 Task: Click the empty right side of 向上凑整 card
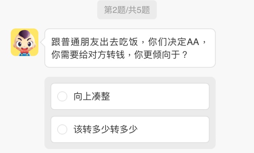pos(174,97)
